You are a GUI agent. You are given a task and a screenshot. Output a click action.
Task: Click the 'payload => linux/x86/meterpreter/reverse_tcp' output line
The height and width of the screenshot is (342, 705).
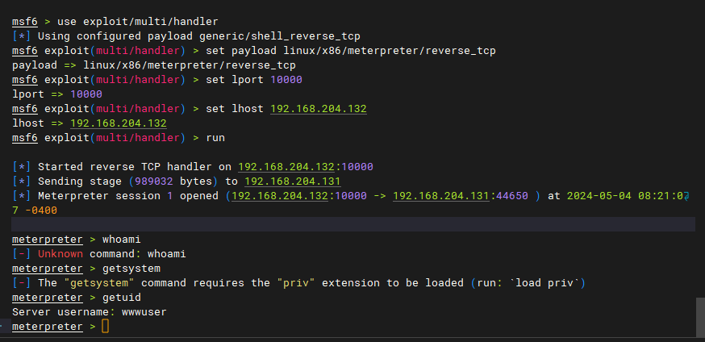pyautogui.click(x=154, y=65)
